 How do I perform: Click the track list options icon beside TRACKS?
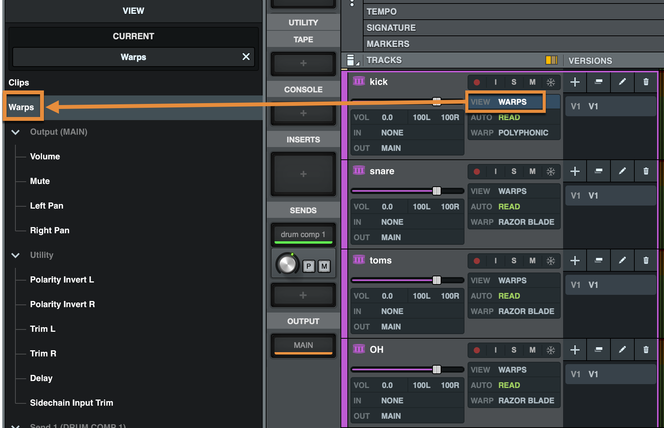352,60
